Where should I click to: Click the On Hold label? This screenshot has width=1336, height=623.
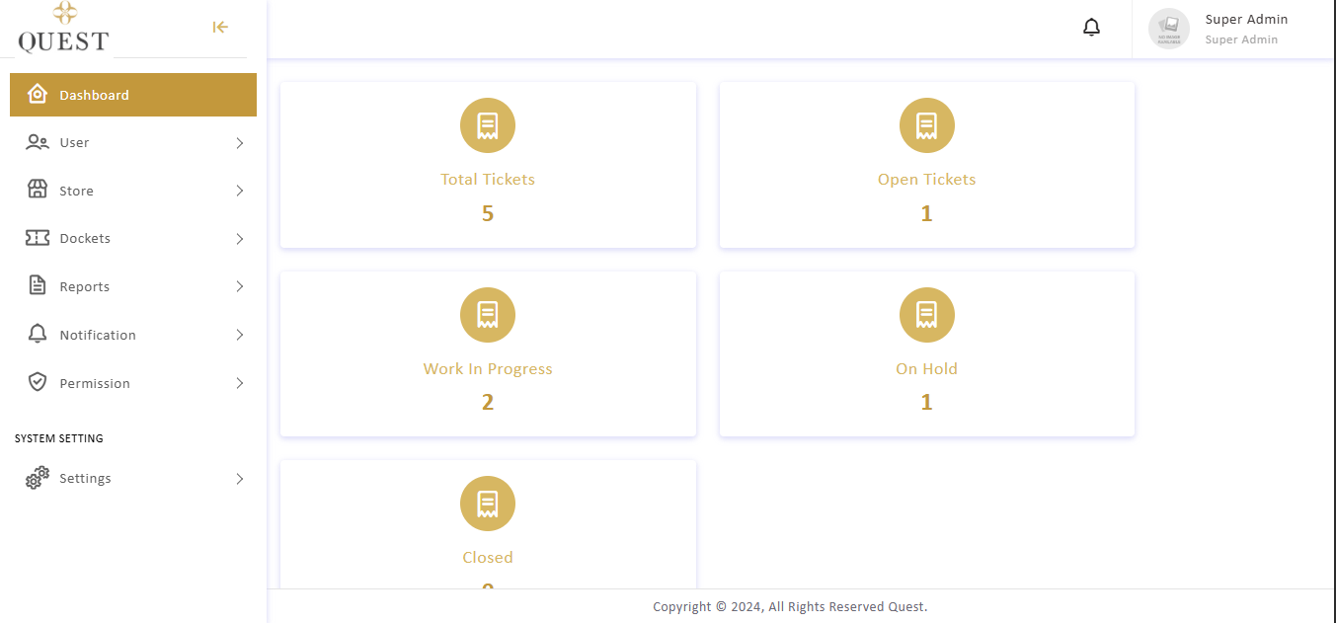926,369
